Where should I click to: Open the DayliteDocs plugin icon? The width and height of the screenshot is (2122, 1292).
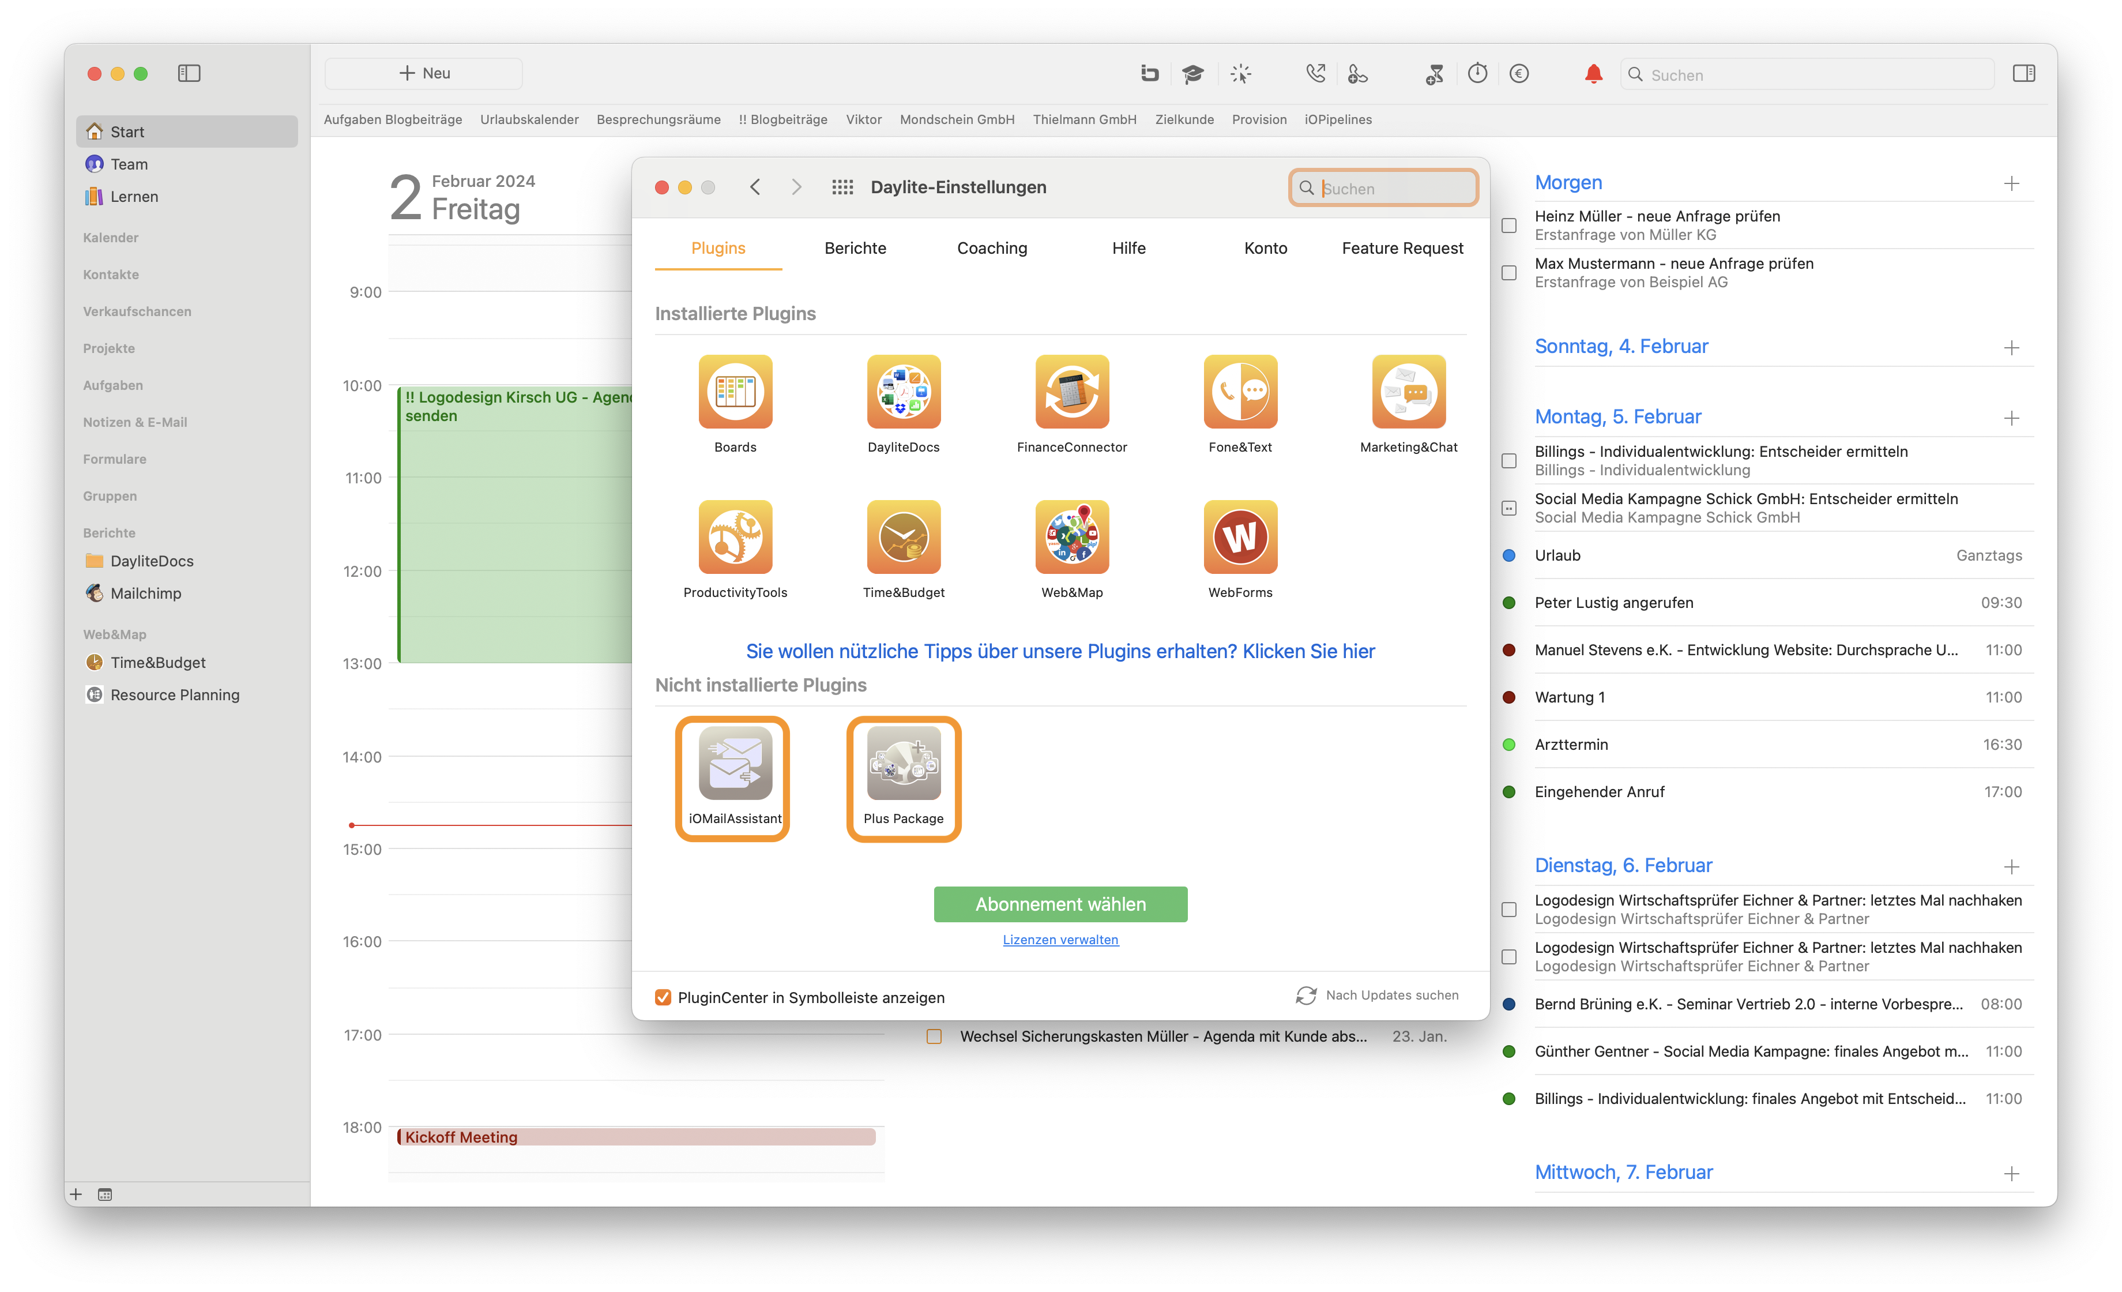(x=904, y=392)
